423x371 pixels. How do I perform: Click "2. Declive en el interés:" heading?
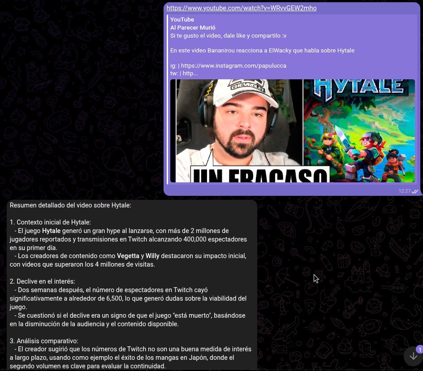tap(43, 281)
